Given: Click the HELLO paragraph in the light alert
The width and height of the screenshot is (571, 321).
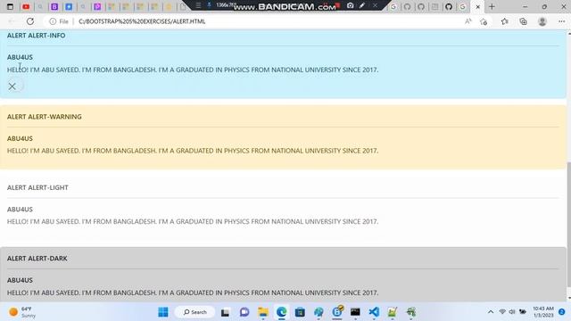Looking at the screenshot, I should pos(193,222).
